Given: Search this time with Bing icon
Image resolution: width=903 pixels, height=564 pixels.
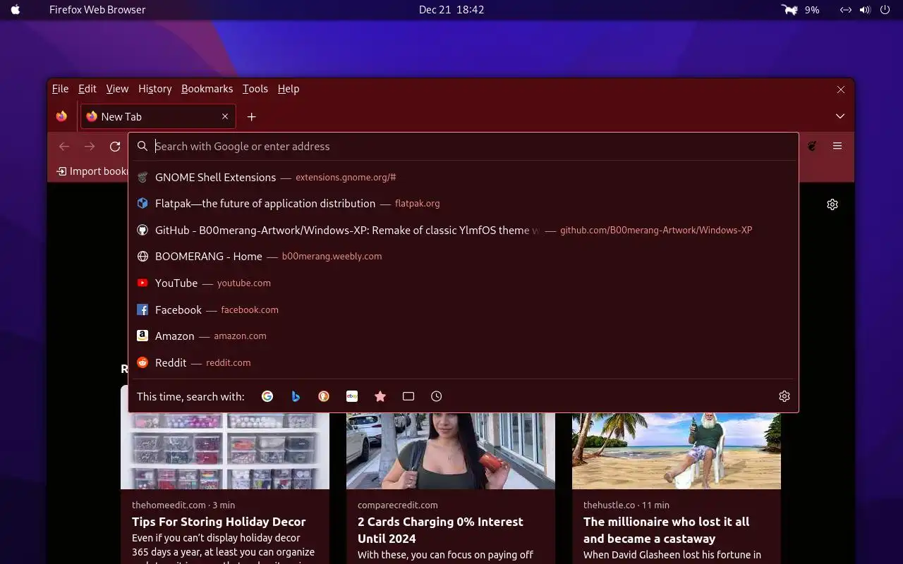Looking at the screenshot, I should click(x=296, y=396).
